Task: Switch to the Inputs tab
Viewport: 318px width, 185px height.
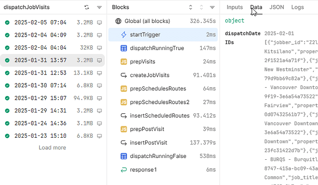Action: click(x=235, y=7)
